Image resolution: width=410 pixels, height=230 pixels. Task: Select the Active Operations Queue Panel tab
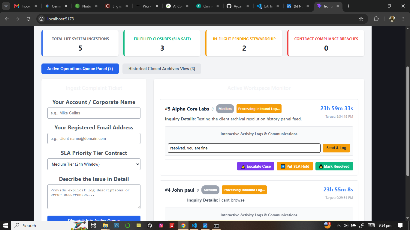coord(80,69)
